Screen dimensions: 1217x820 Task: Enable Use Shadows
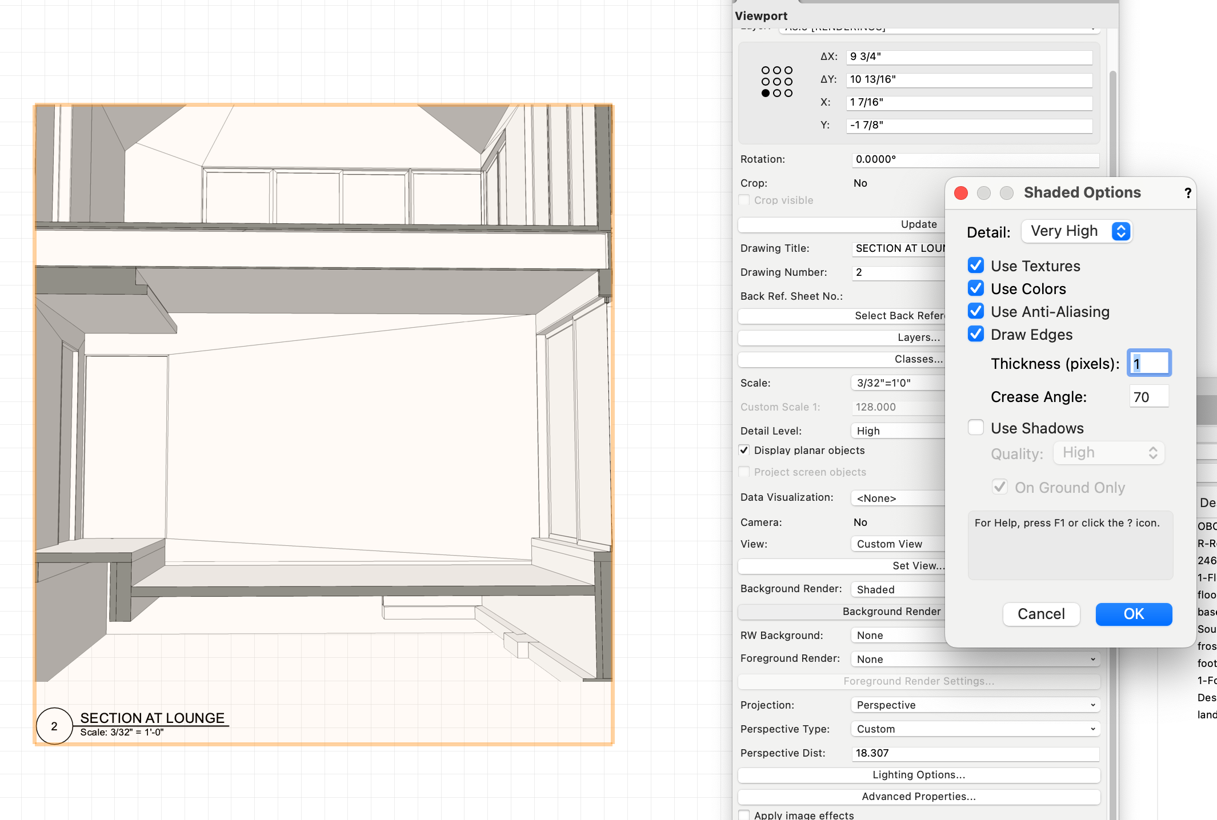click(975, 427)
